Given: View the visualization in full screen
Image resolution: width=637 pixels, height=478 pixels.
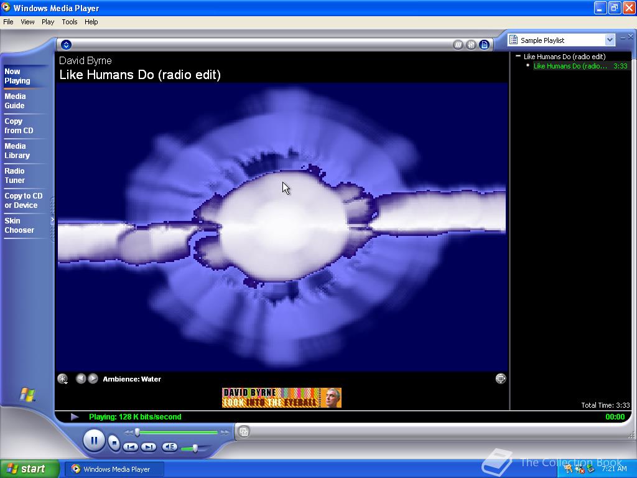Looking at the screenshot, I should [x=501, y=378].
